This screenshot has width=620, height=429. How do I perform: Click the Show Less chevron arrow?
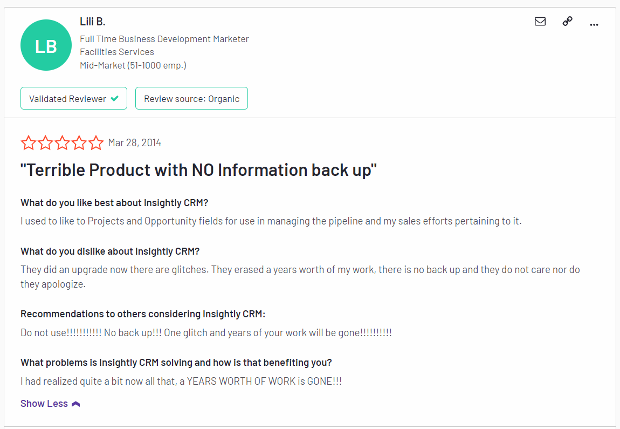pos(76,404)
